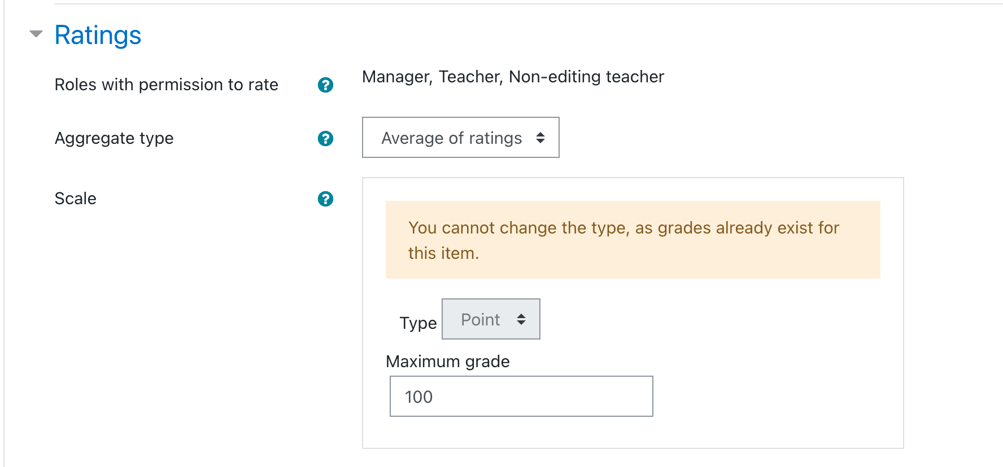Select the text Average of ratings

pyautogui.click(x=452, y=138)
